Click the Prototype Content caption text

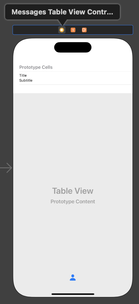click(73, 202)
